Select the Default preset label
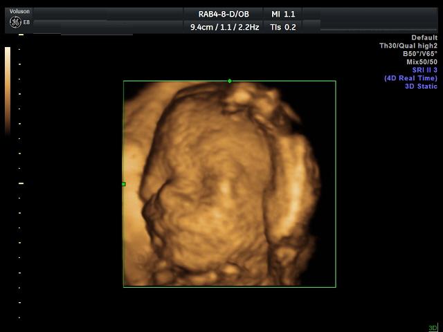The height and width of the screenshot is (332, 443). (424, 37)
